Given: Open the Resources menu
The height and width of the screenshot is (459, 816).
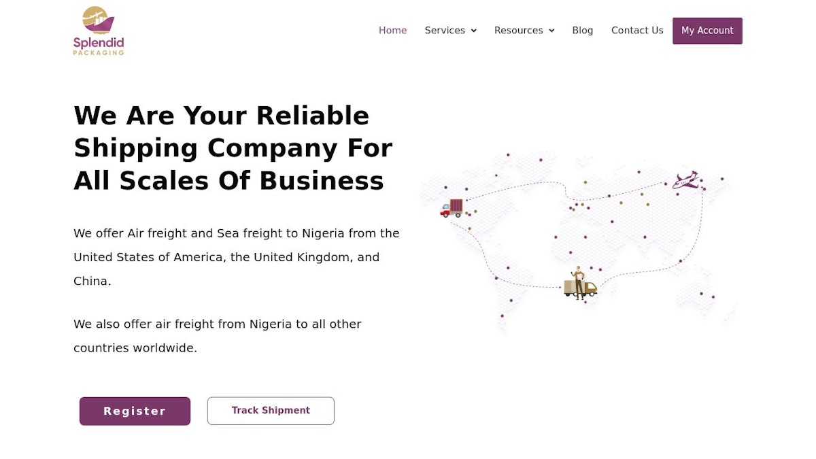Looking at the screenshot, I should point(518,31).
